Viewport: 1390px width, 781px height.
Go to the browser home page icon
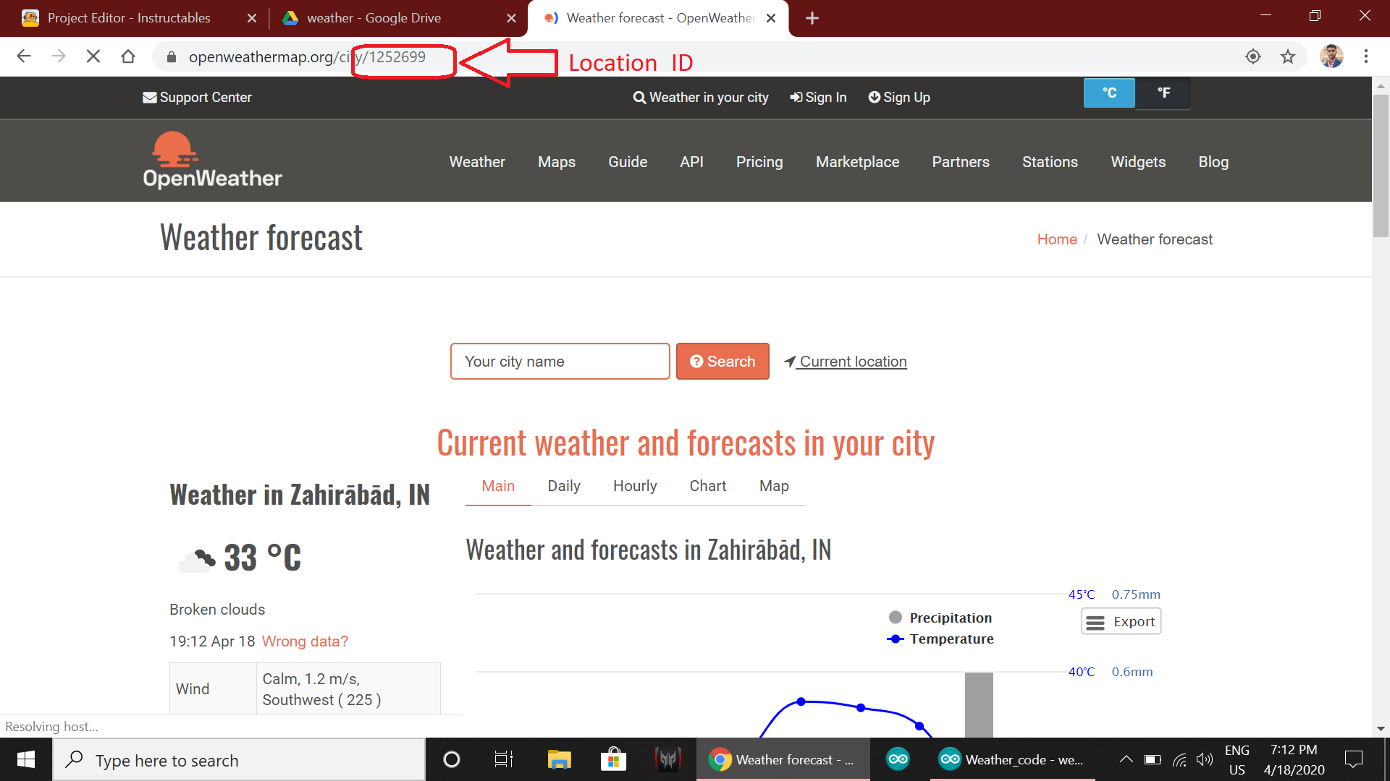pos(128,56)
